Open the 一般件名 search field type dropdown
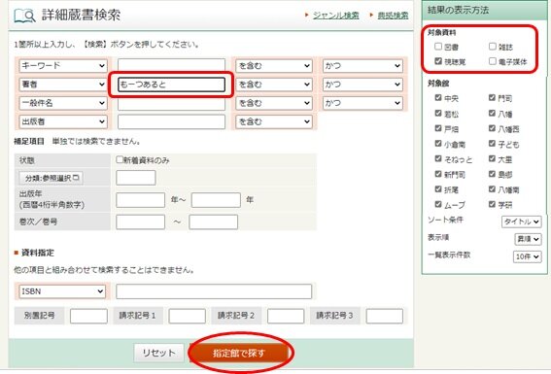Viewport: 551px width, 374px height. pos(63,103)
